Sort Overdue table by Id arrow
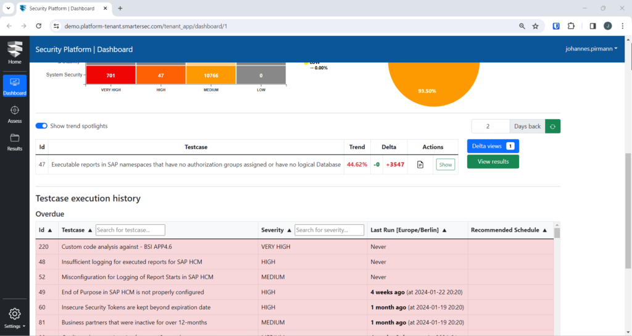Screen dimensions: 632x336 tap(50, 230)
